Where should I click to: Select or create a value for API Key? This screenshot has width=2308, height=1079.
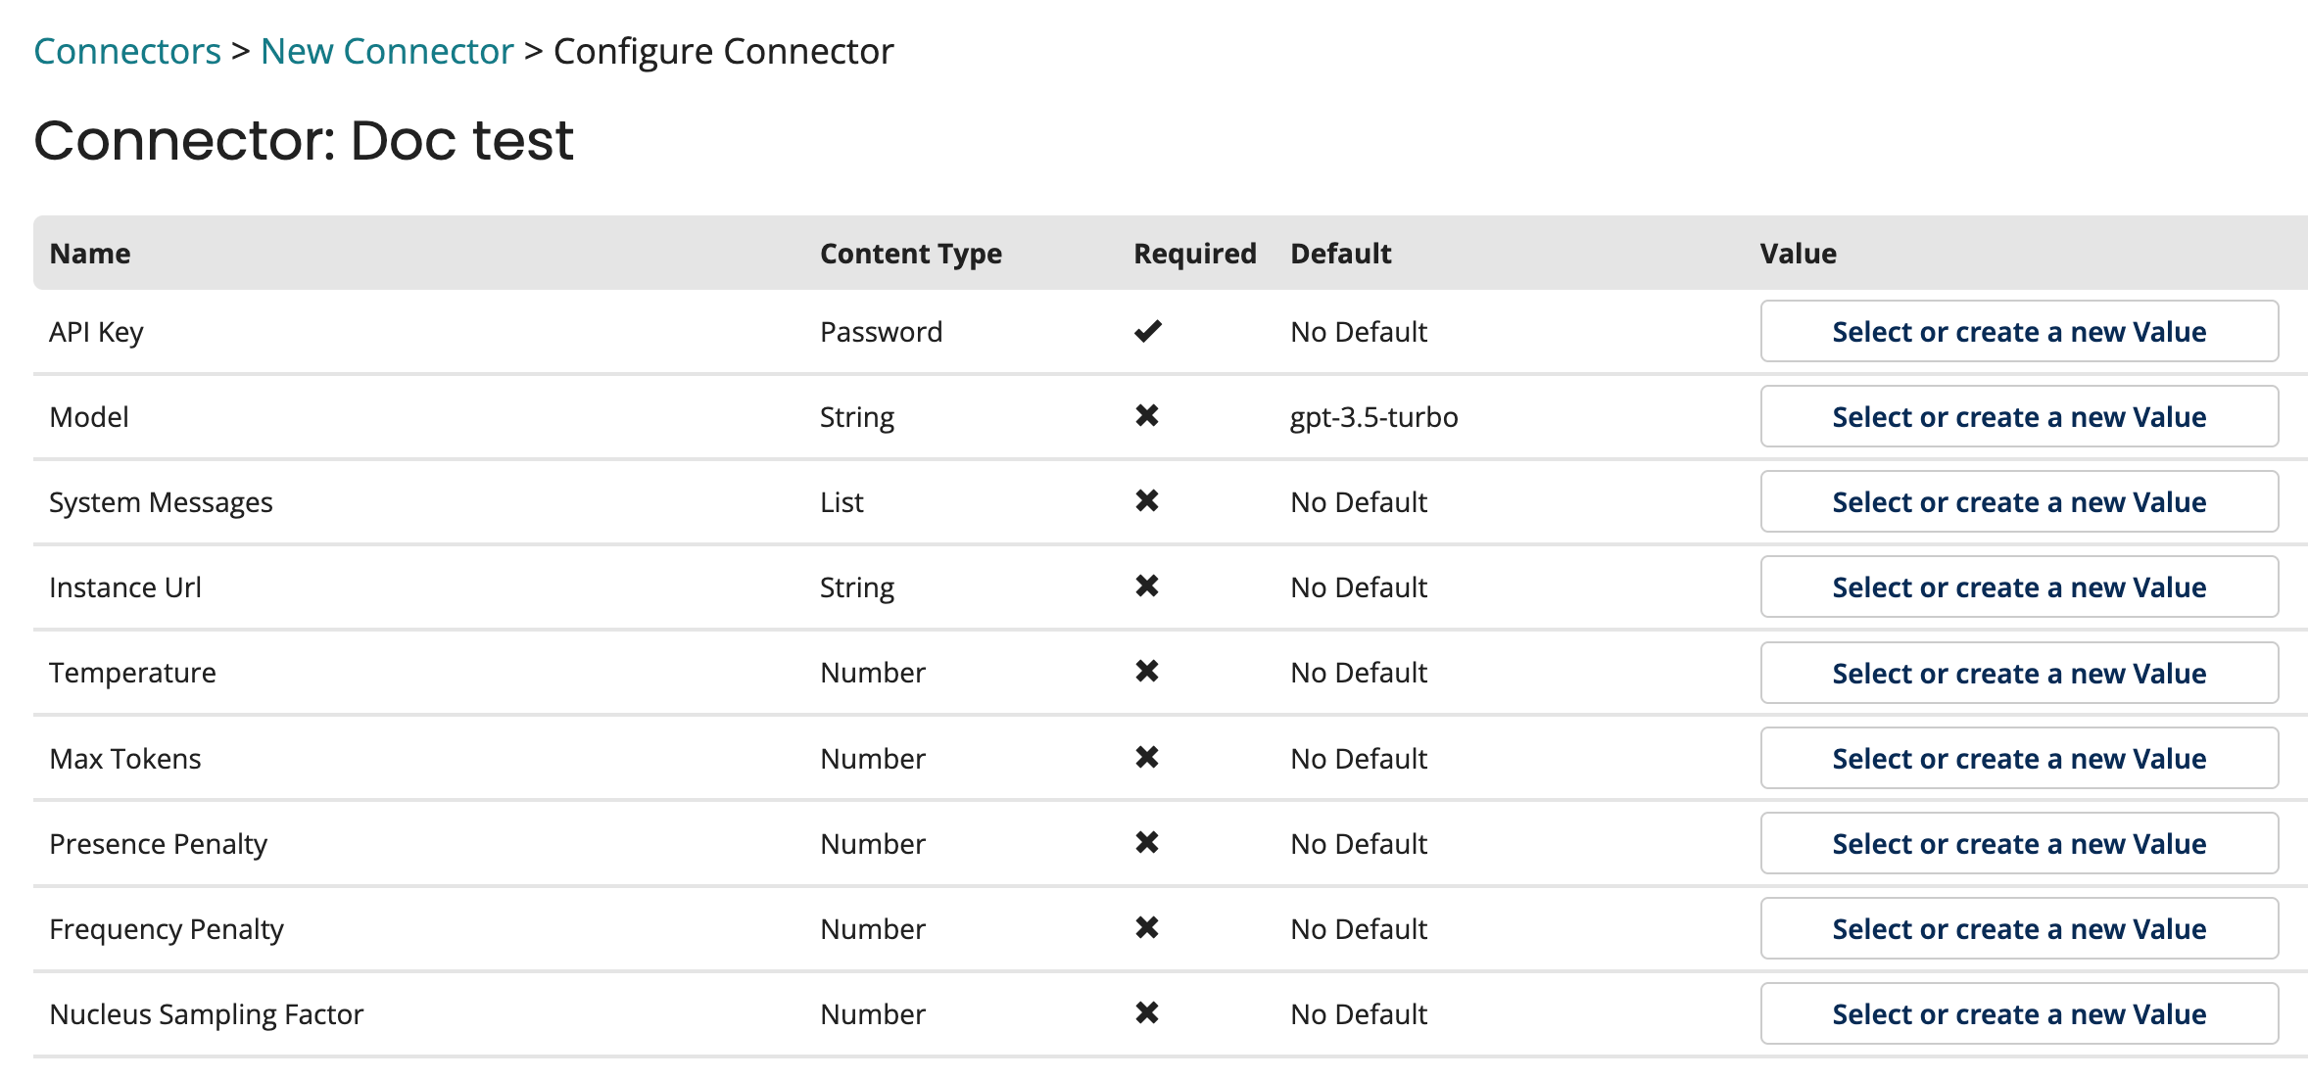point(2019,332)
